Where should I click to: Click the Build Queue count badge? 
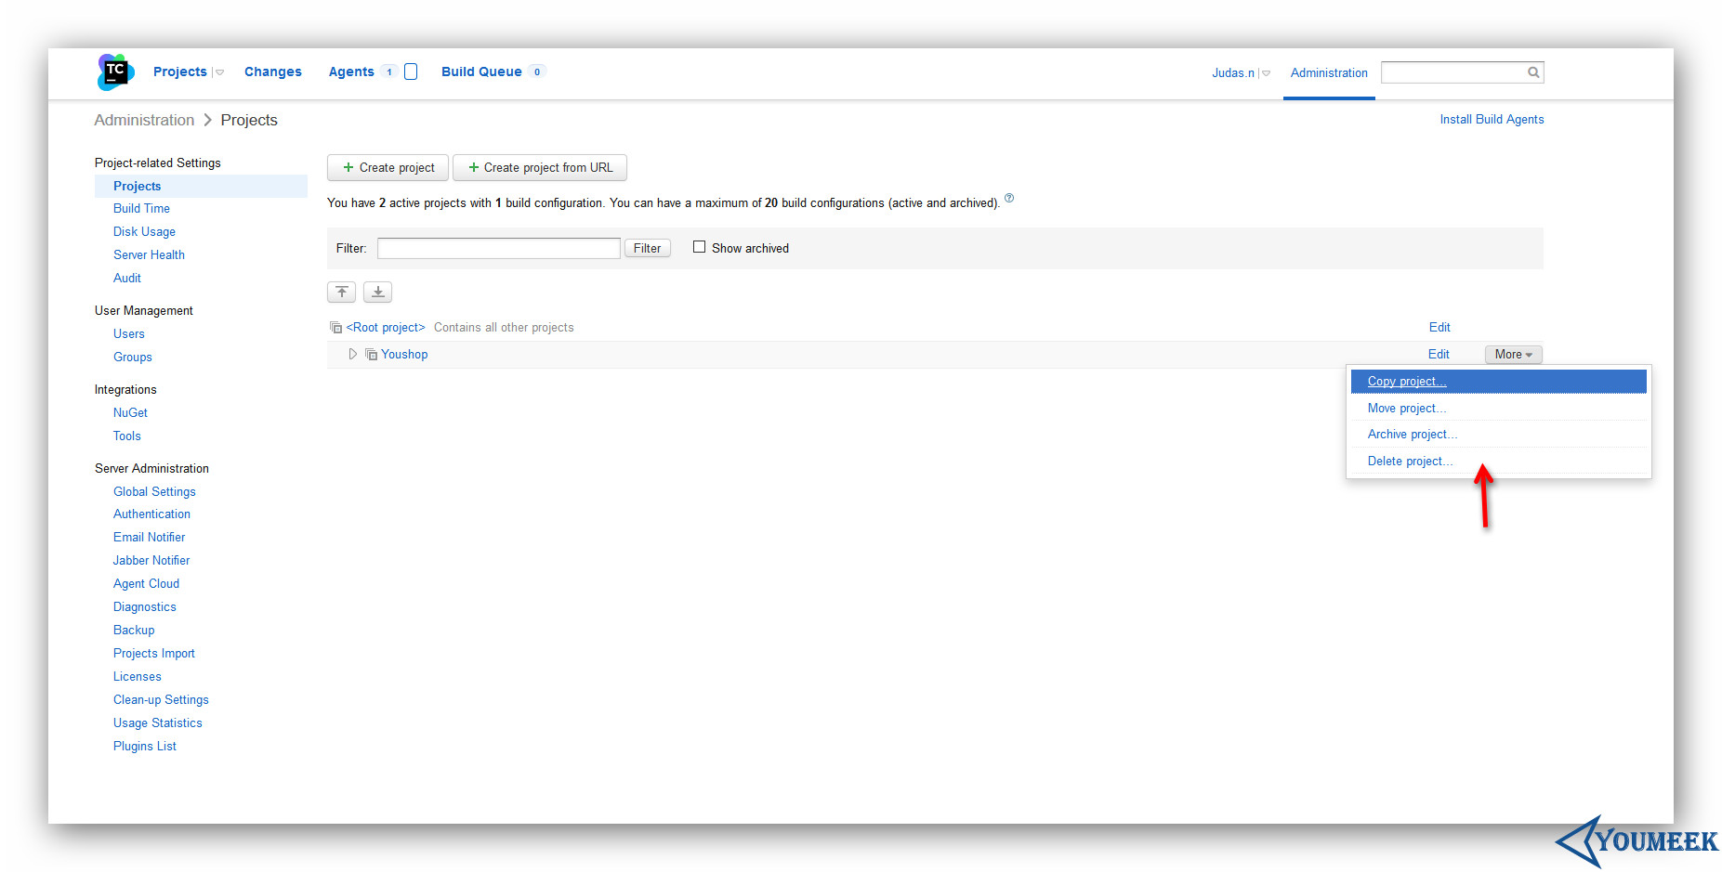click(x=537, y=72)
